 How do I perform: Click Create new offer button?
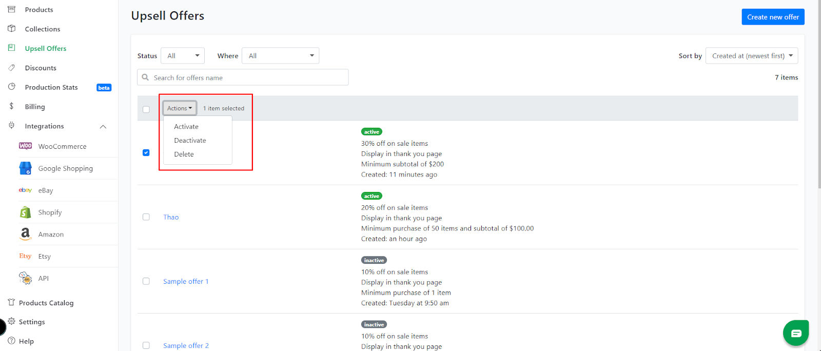coord(773,17)
